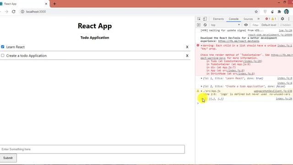Expand the id 2 Create a todo object
The height and width of the screenshot is (165, 293).
pos(201,86)
